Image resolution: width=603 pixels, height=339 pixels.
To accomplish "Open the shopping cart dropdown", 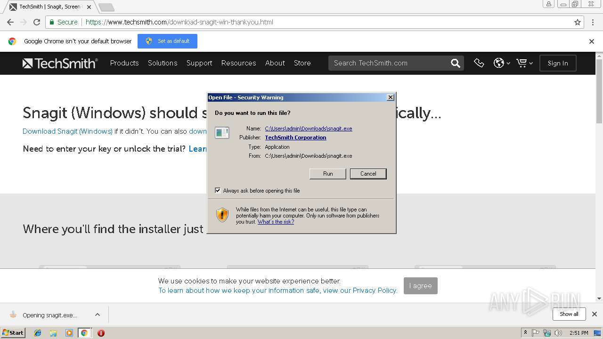I will pos(524,63).
